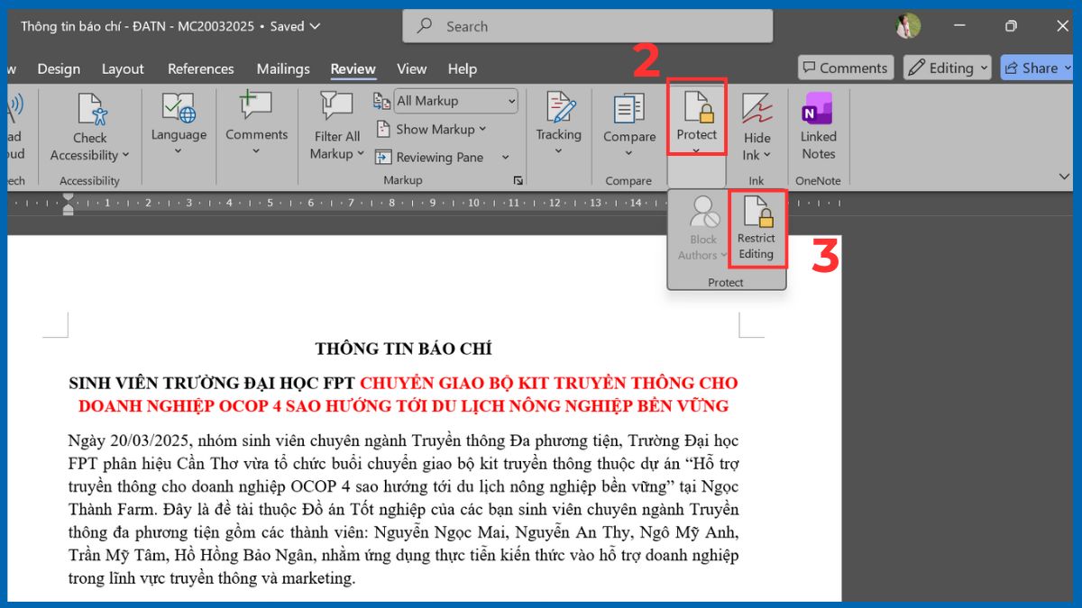Switch to the References tab

[x=200, y=68]
